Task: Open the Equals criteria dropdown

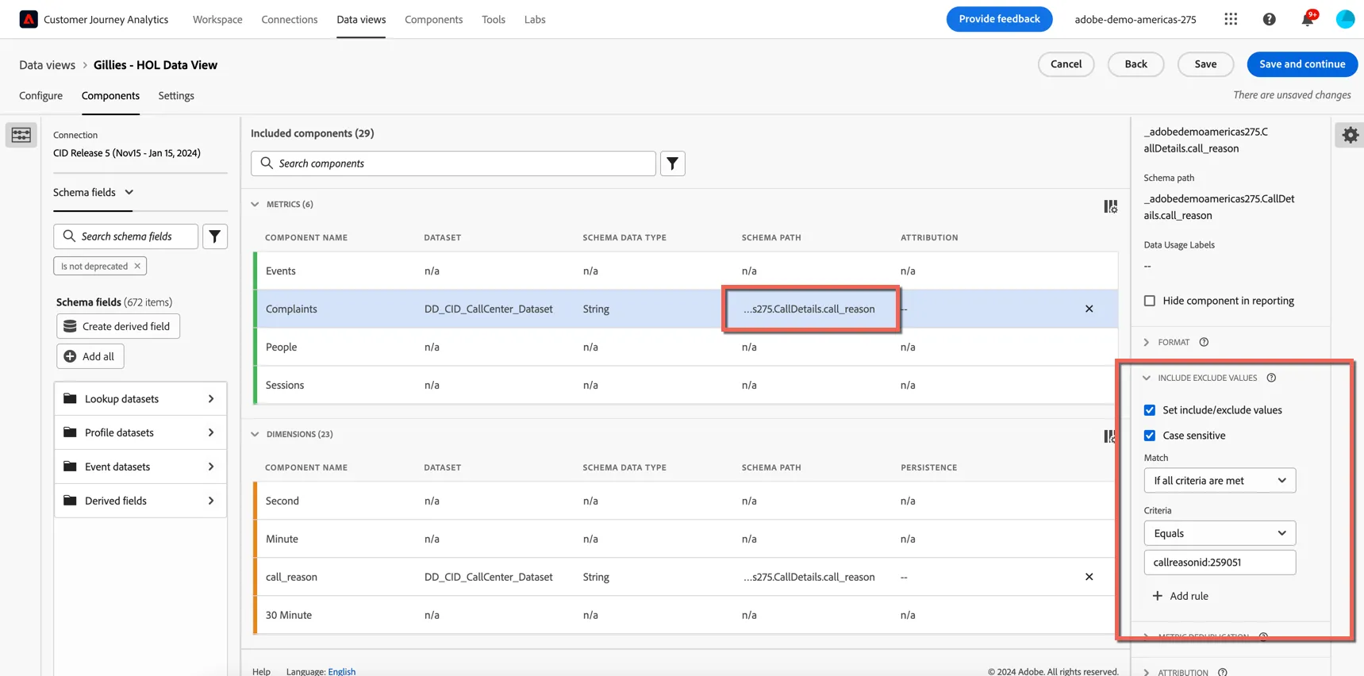Action: tap(1220, 533)
